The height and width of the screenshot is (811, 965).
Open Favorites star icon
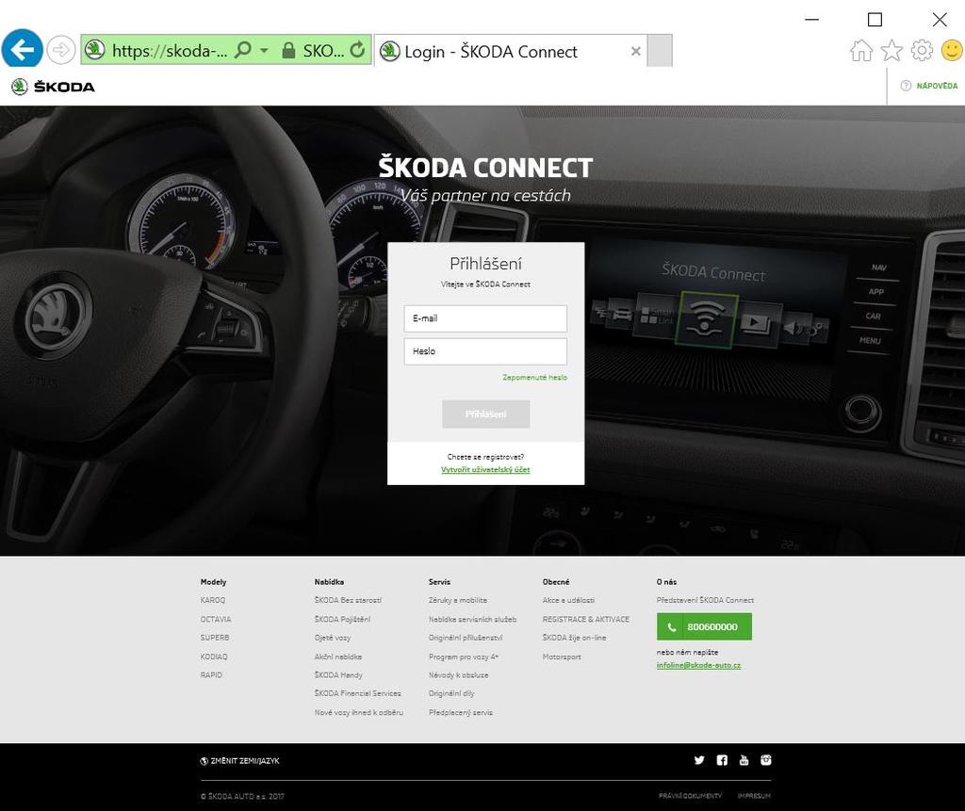[x=891, y=51]
